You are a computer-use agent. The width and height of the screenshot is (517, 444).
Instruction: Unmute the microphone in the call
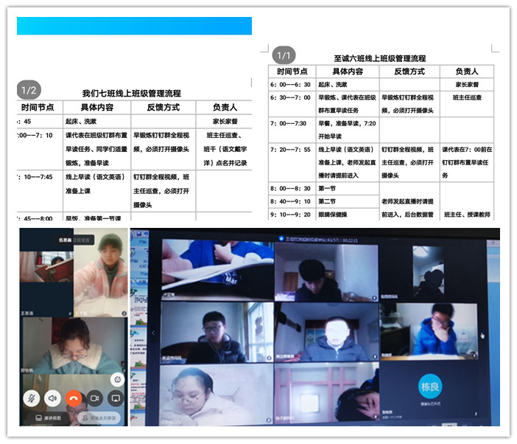pos(32,398)
